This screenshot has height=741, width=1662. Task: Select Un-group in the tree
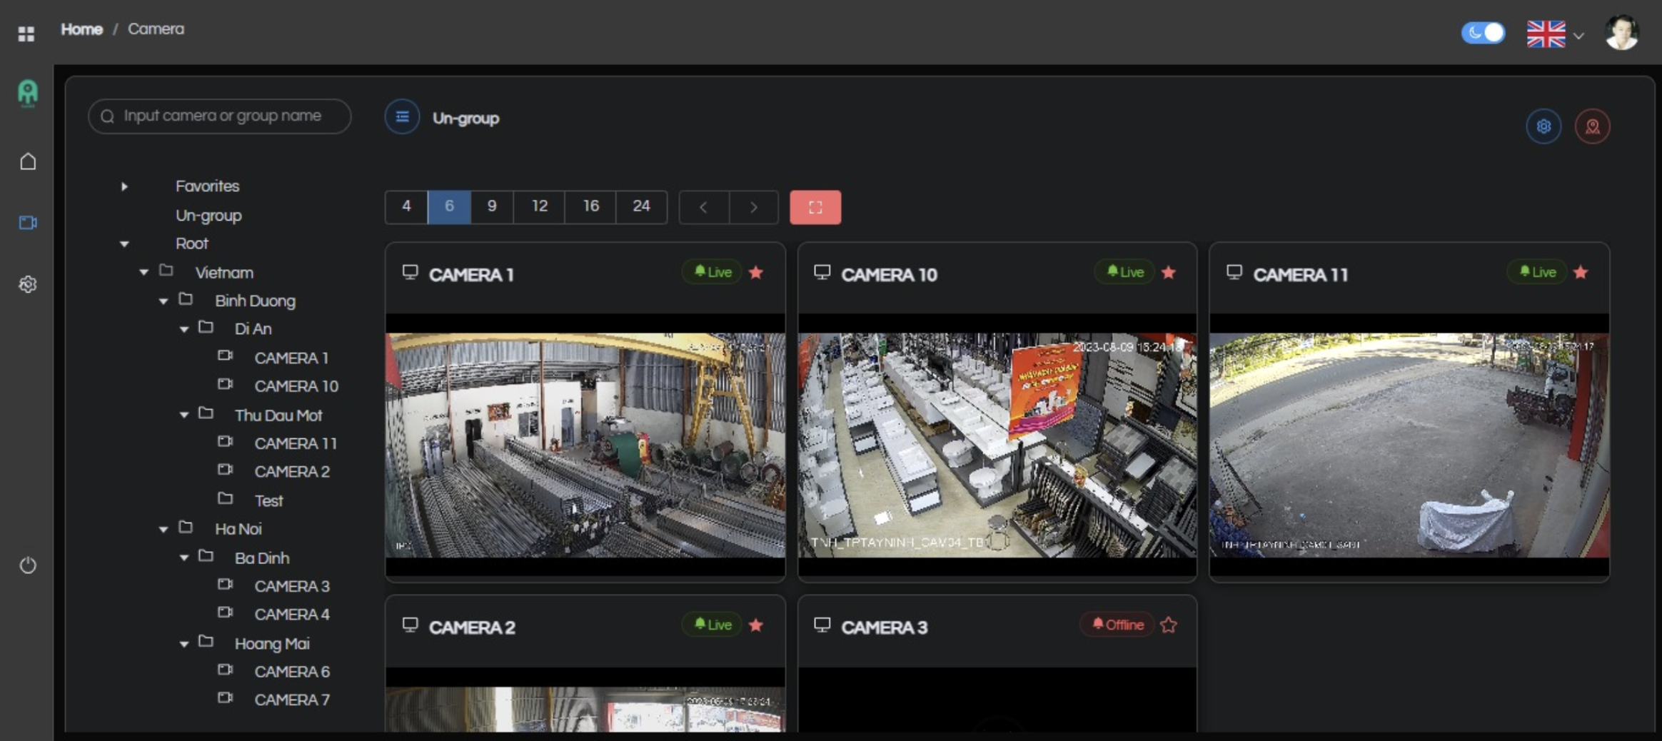(x=208, y=216)
